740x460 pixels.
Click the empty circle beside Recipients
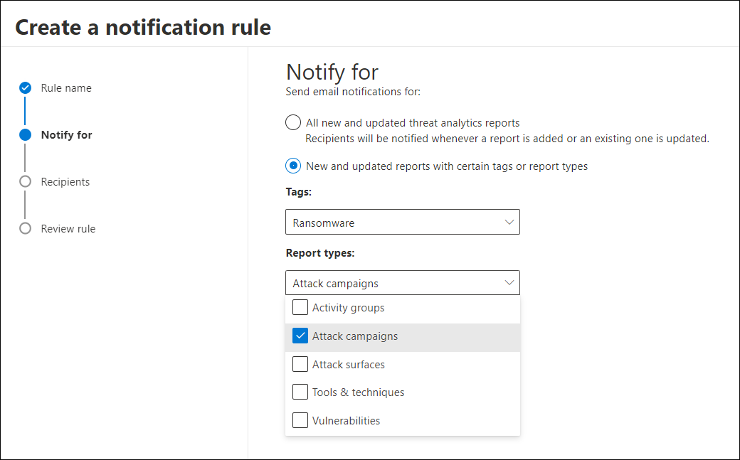[x=25, y=181]
